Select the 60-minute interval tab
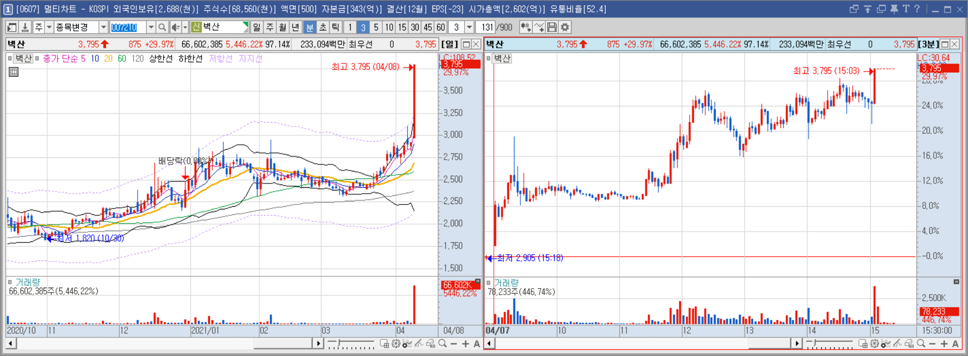Image resolution: width=968 pixels, height=356 pixels. point(441,27)
